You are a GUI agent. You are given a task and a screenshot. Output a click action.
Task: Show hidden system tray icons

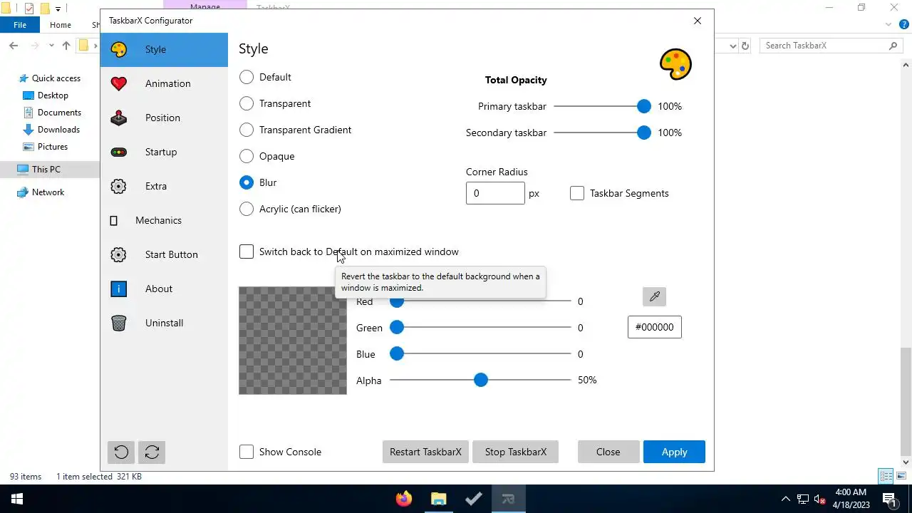coord(786,499)
